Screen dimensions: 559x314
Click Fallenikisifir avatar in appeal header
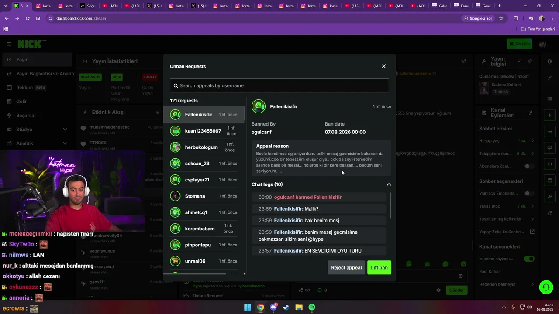tap(259, 106)
